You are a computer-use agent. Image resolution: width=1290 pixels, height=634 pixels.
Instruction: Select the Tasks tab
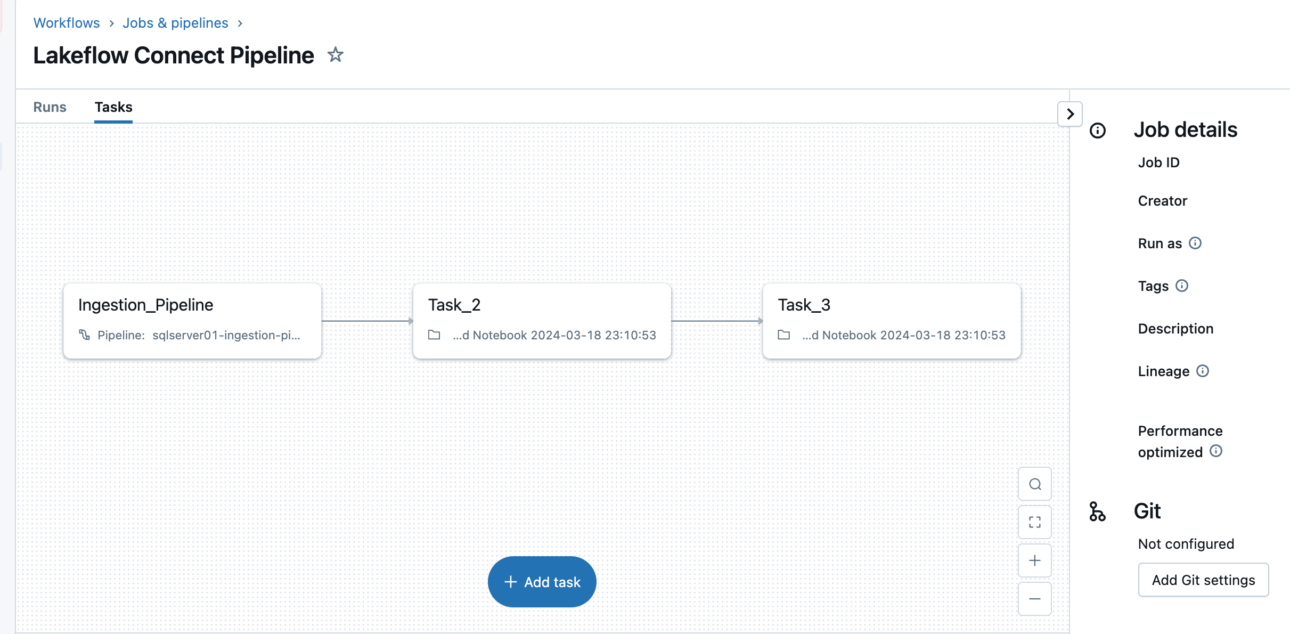(113, 107)
